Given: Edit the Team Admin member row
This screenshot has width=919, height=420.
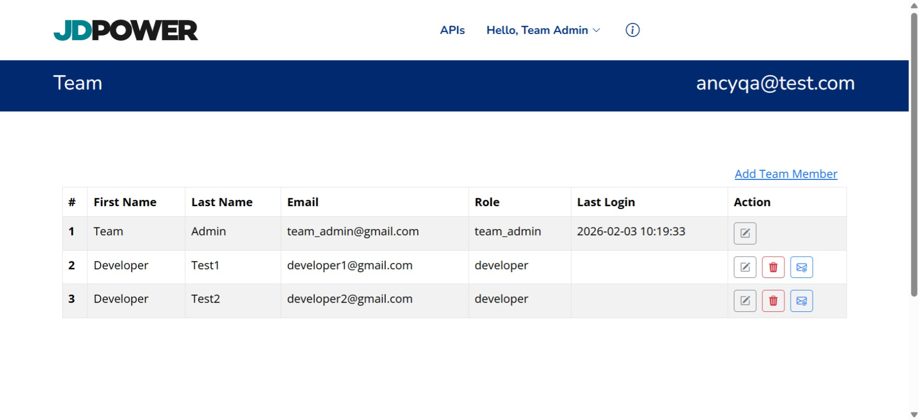Looking at the screenshot, I should tap(744, 233).
